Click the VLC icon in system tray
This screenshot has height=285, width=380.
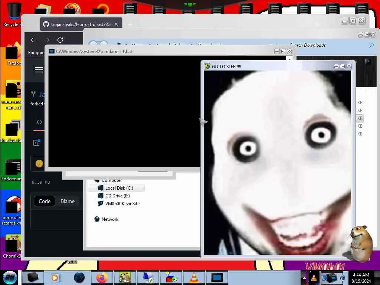pyautogui.click(x=313, y=277)
